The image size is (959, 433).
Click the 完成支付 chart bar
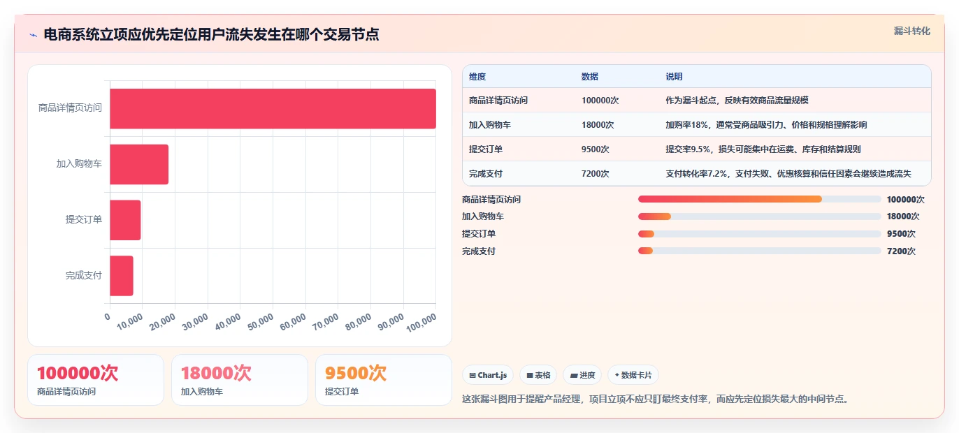tap(122, 276)
